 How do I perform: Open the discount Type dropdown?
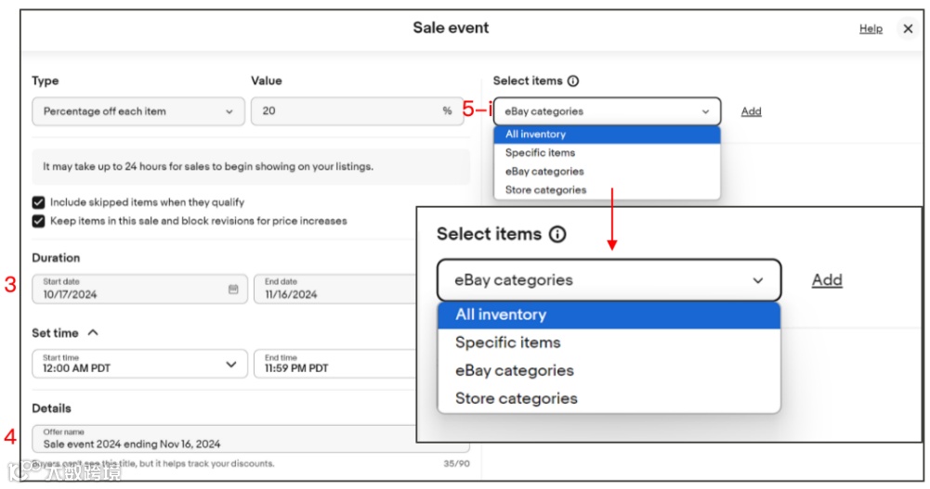(x=138, y=111)
